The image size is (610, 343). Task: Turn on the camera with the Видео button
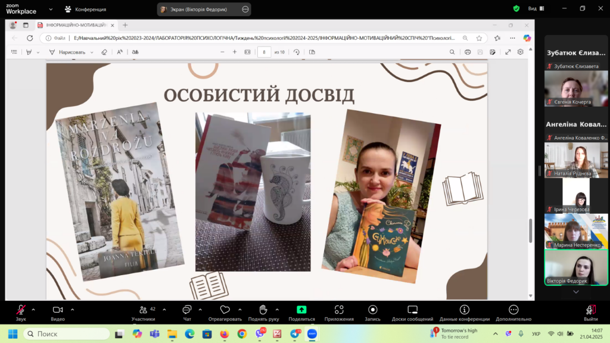58,313
